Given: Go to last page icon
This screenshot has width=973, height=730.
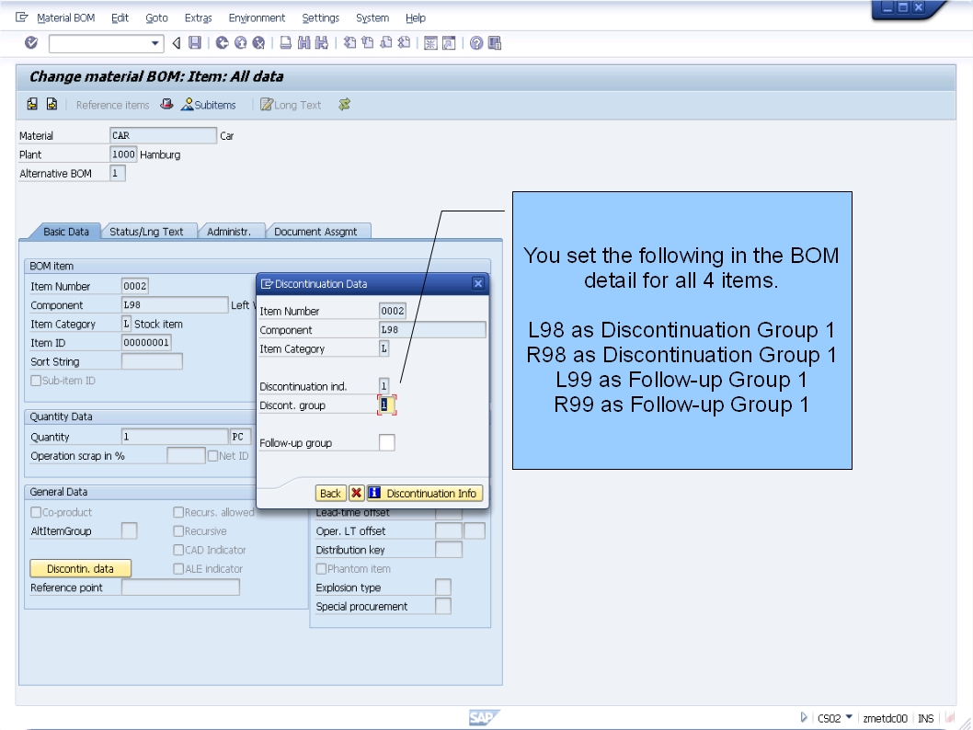Looking at the screenshot, I should point(404,43).
